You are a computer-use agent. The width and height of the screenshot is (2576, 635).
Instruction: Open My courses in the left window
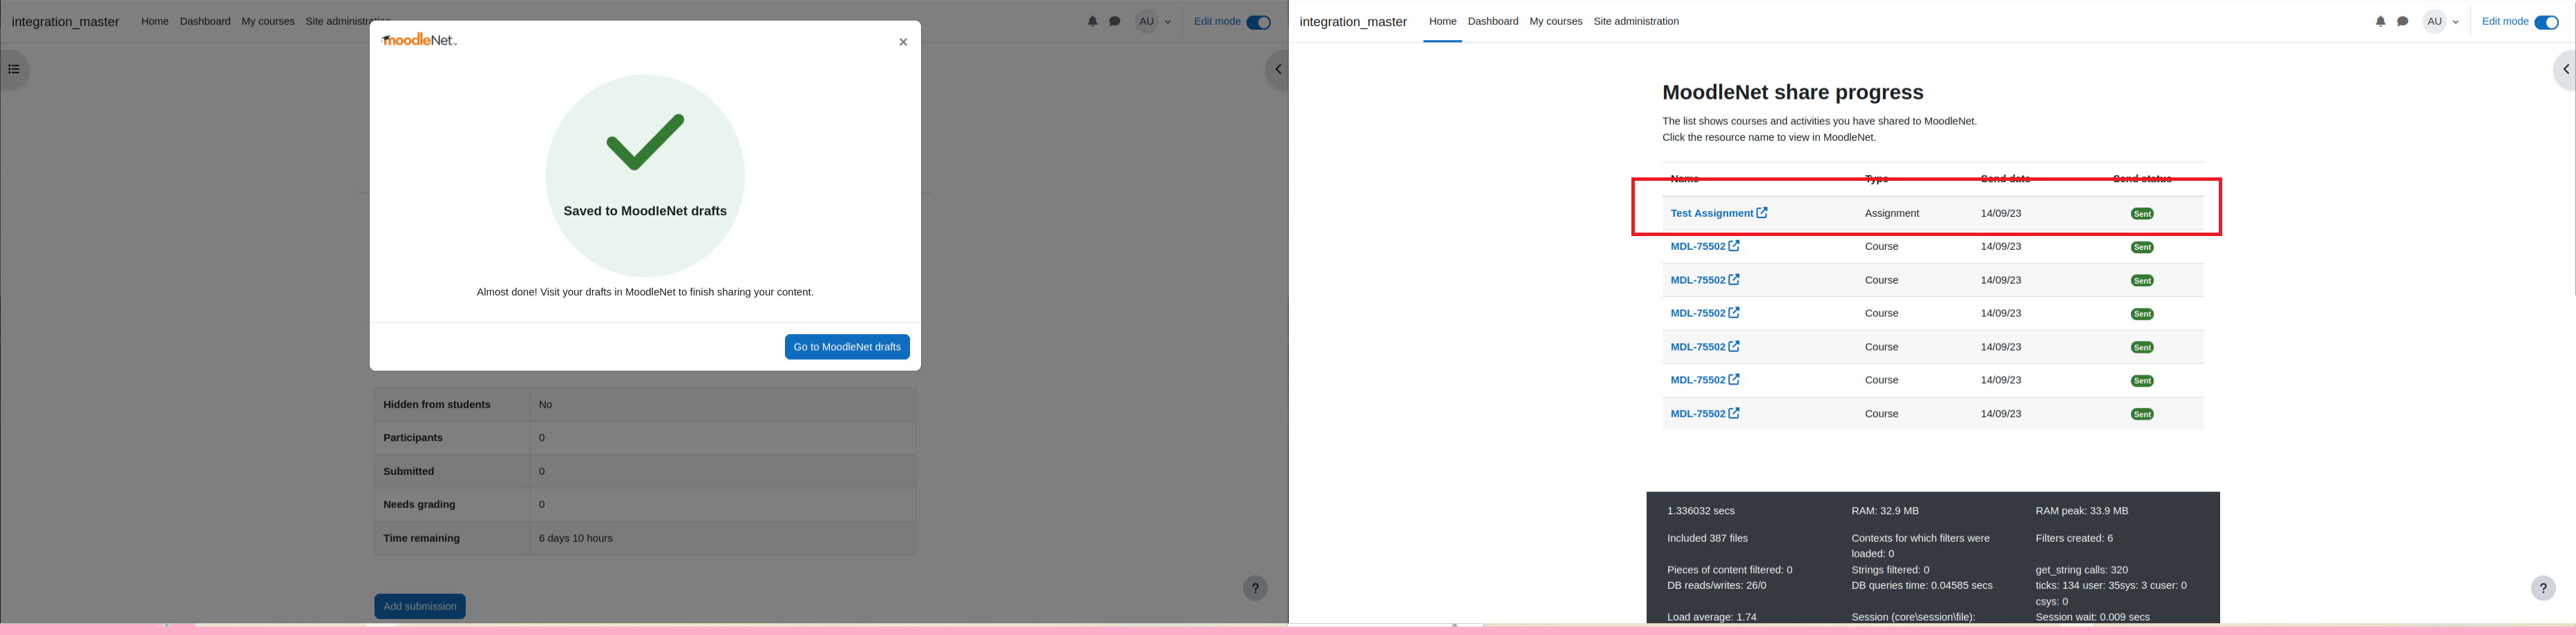coord(268,21)
